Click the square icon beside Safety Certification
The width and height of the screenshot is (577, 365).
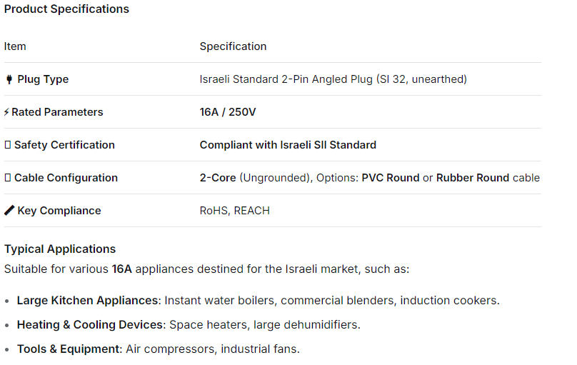pyautogui.click(x=8, y=145)
